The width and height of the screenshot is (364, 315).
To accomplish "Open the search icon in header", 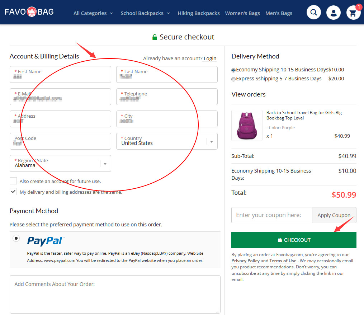I will tap(314, 13).
